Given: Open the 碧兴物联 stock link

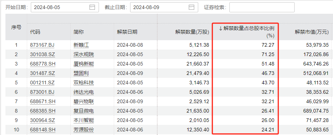Looking at the screenshot, I should [x=83, y=101].
